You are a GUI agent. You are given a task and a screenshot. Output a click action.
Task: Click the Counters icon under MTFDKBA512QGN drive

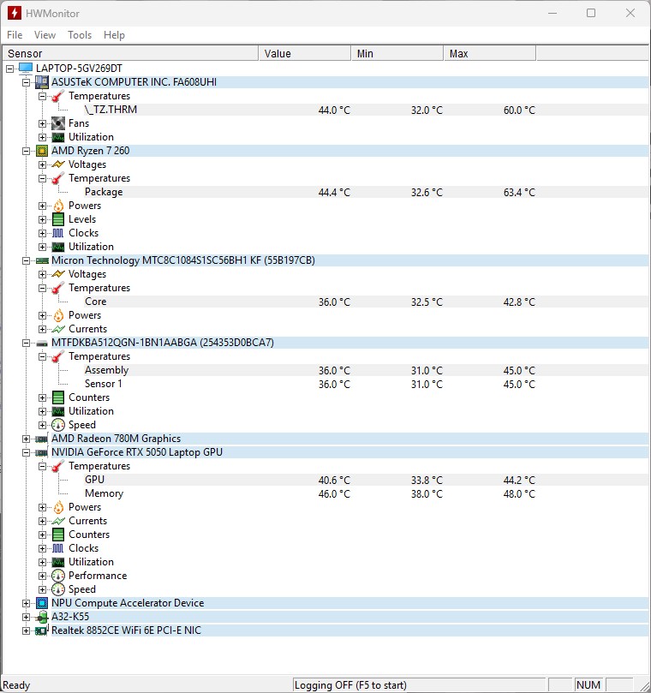coord(58,397)
